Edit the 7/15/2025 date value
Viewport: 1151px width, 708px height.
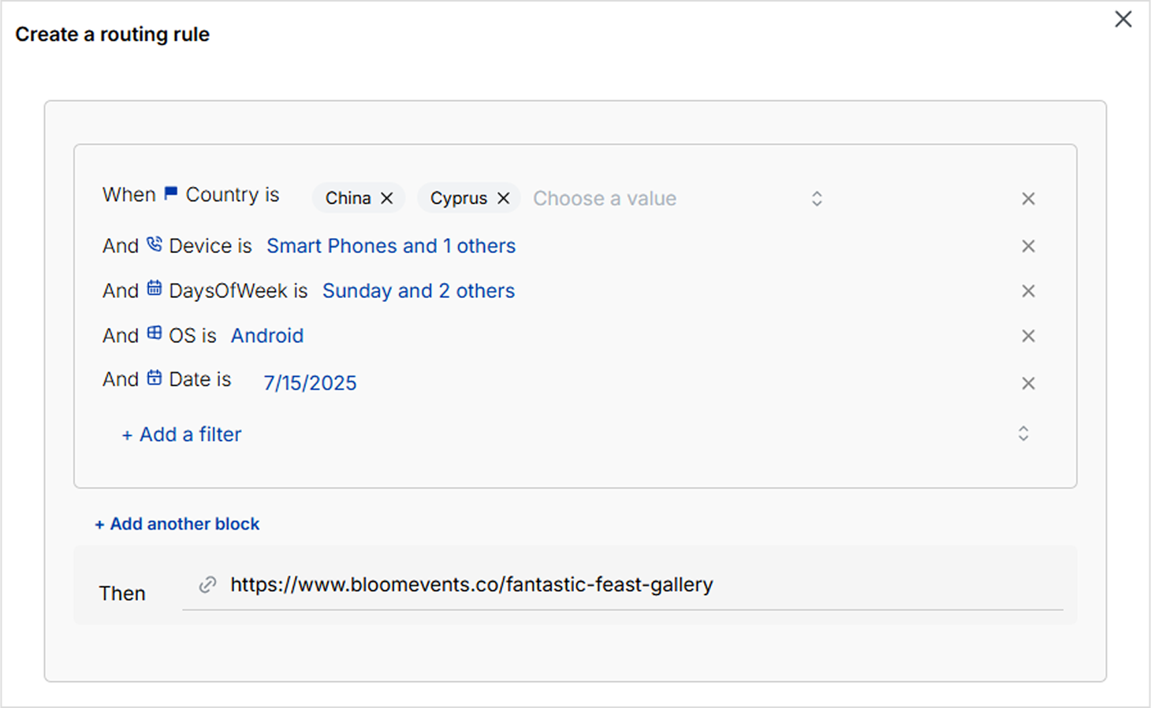pos(310,383)
